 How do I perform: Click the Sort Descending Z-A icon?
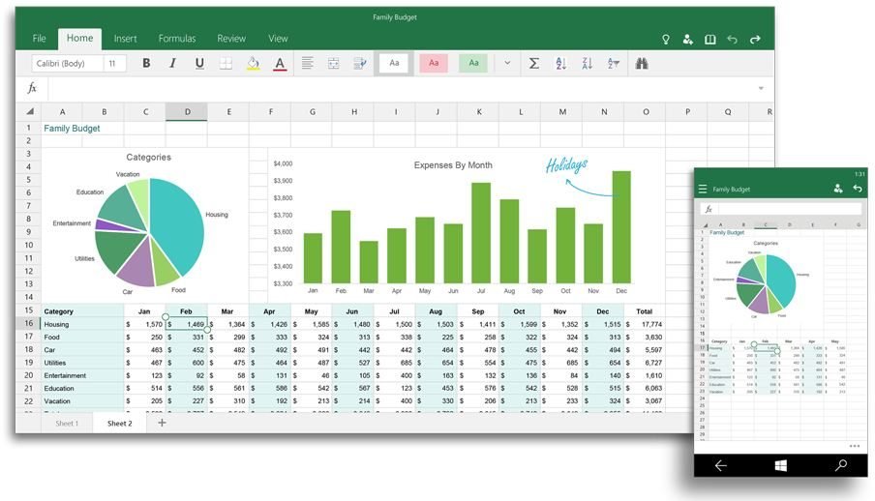[588, 63]
